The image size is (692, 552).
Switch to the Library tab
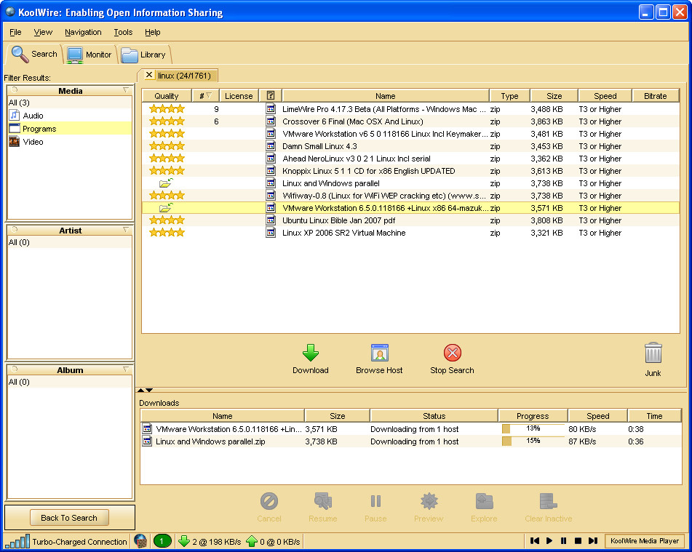click(x=144, y=55)
